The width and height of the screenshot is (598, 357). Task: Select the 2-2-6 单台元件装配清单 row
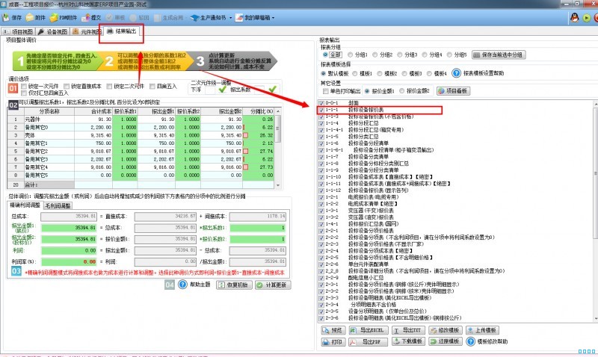point(455,264)
